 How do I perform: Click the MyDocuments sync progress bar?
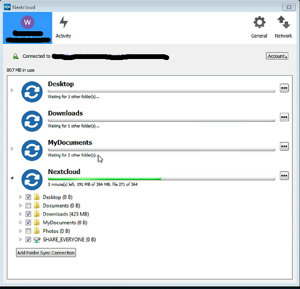click(162, 150)
